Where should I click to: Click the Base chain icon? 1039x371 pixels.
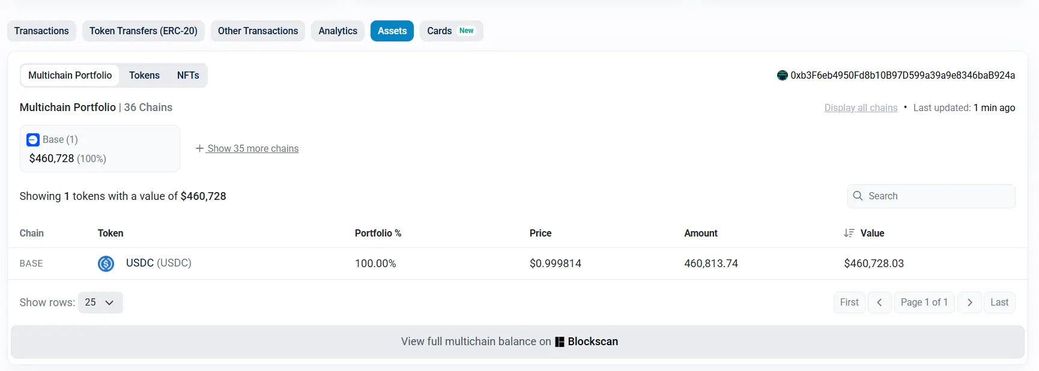[x=33, y=139]
